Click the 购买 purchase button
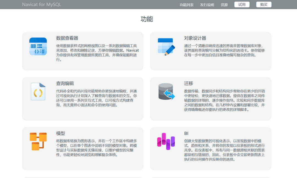 [x=264, y=4]
